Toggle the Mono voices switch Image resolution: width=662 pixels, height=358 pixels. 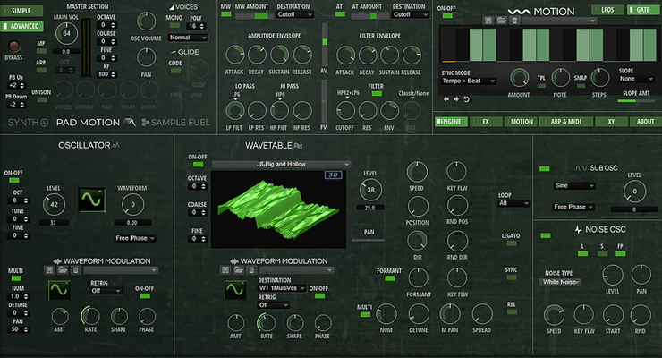coord(174,27)
